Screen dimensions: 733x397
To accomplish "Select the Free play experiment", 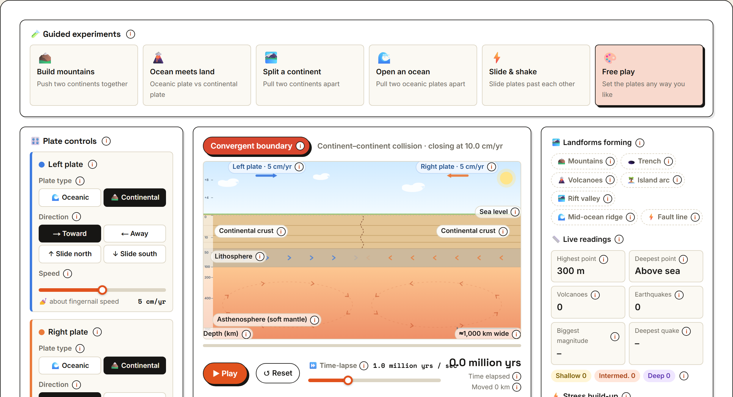I will [x=649, y=75].
